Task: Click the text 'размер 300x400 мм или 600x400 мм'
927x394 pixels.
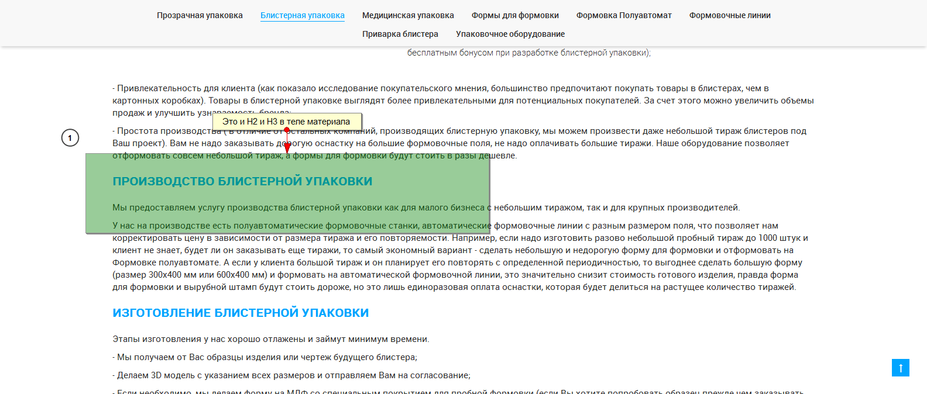Action: (191, 275)
